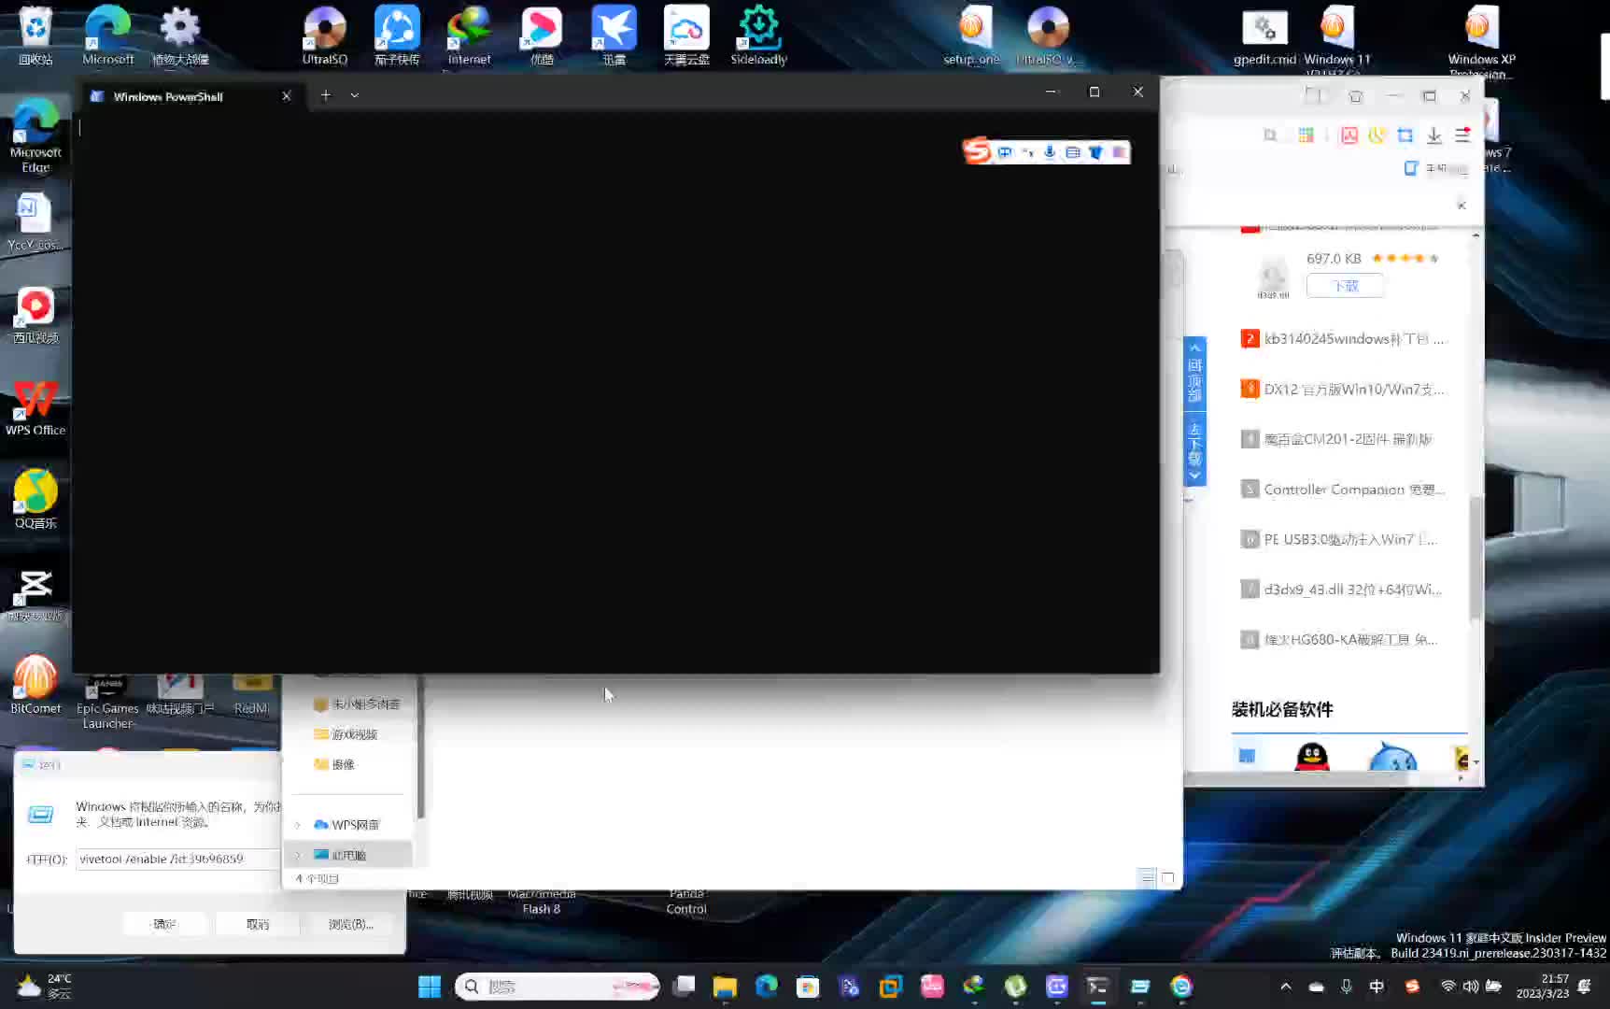The image size is (1610, 1009).
Task: Select the handwriting input icon on Sogou bar
Action: [x=1027, y=152]
